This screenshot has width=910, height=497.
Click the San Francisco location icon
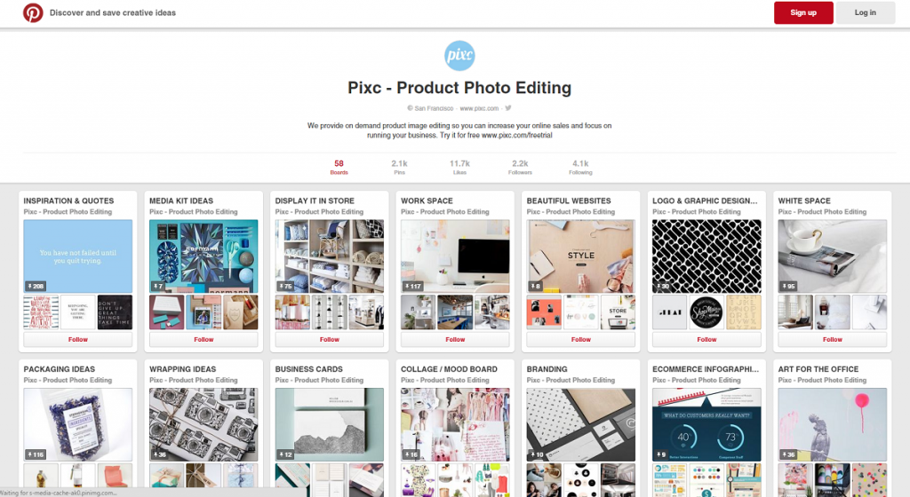tap(410, 108)
